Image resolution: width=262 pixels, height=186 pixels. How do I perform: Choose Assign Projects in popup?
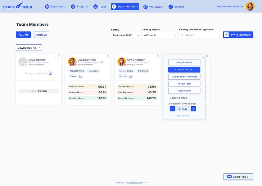184,62
